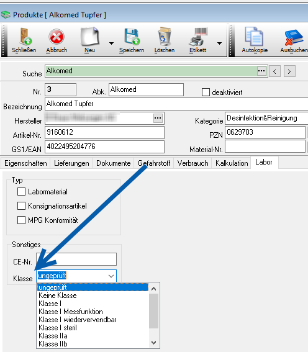This screenshot has height=352, width=308.
Task: Click the red Abbruch cancel icon
Action: pyautogui.click(x=57, y=37)
